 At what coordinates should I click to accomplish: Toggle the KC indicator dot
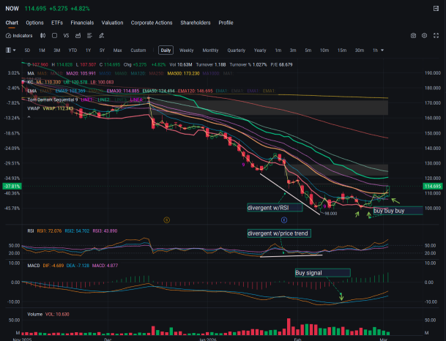click(23, 82)
